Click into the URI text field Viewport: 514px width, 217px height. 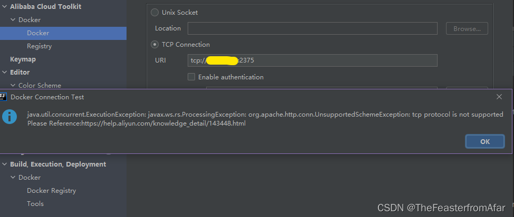pyautogui.click(x=313, y=60)
